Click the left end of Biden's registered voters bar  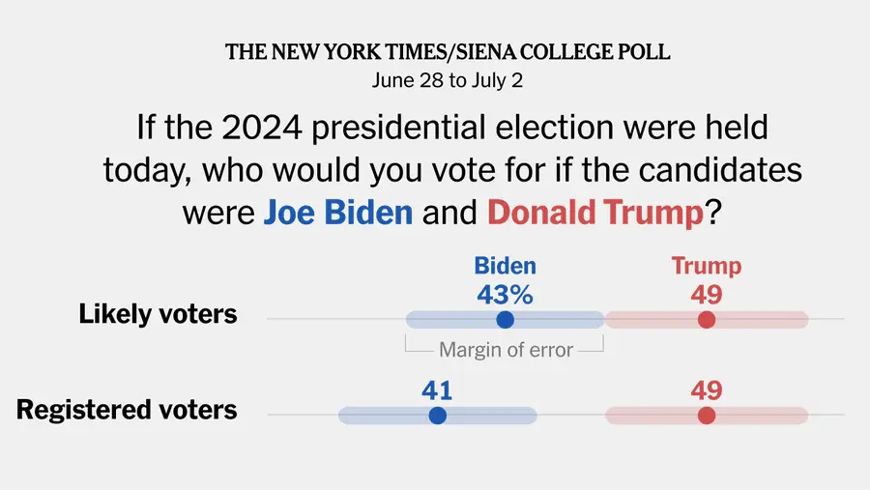click(344, 416)
